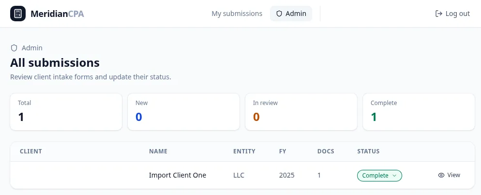The width and height of the screenshot is (481, 195).
Task: Click the LLC entity cell
Action: (x=239, y=175)
